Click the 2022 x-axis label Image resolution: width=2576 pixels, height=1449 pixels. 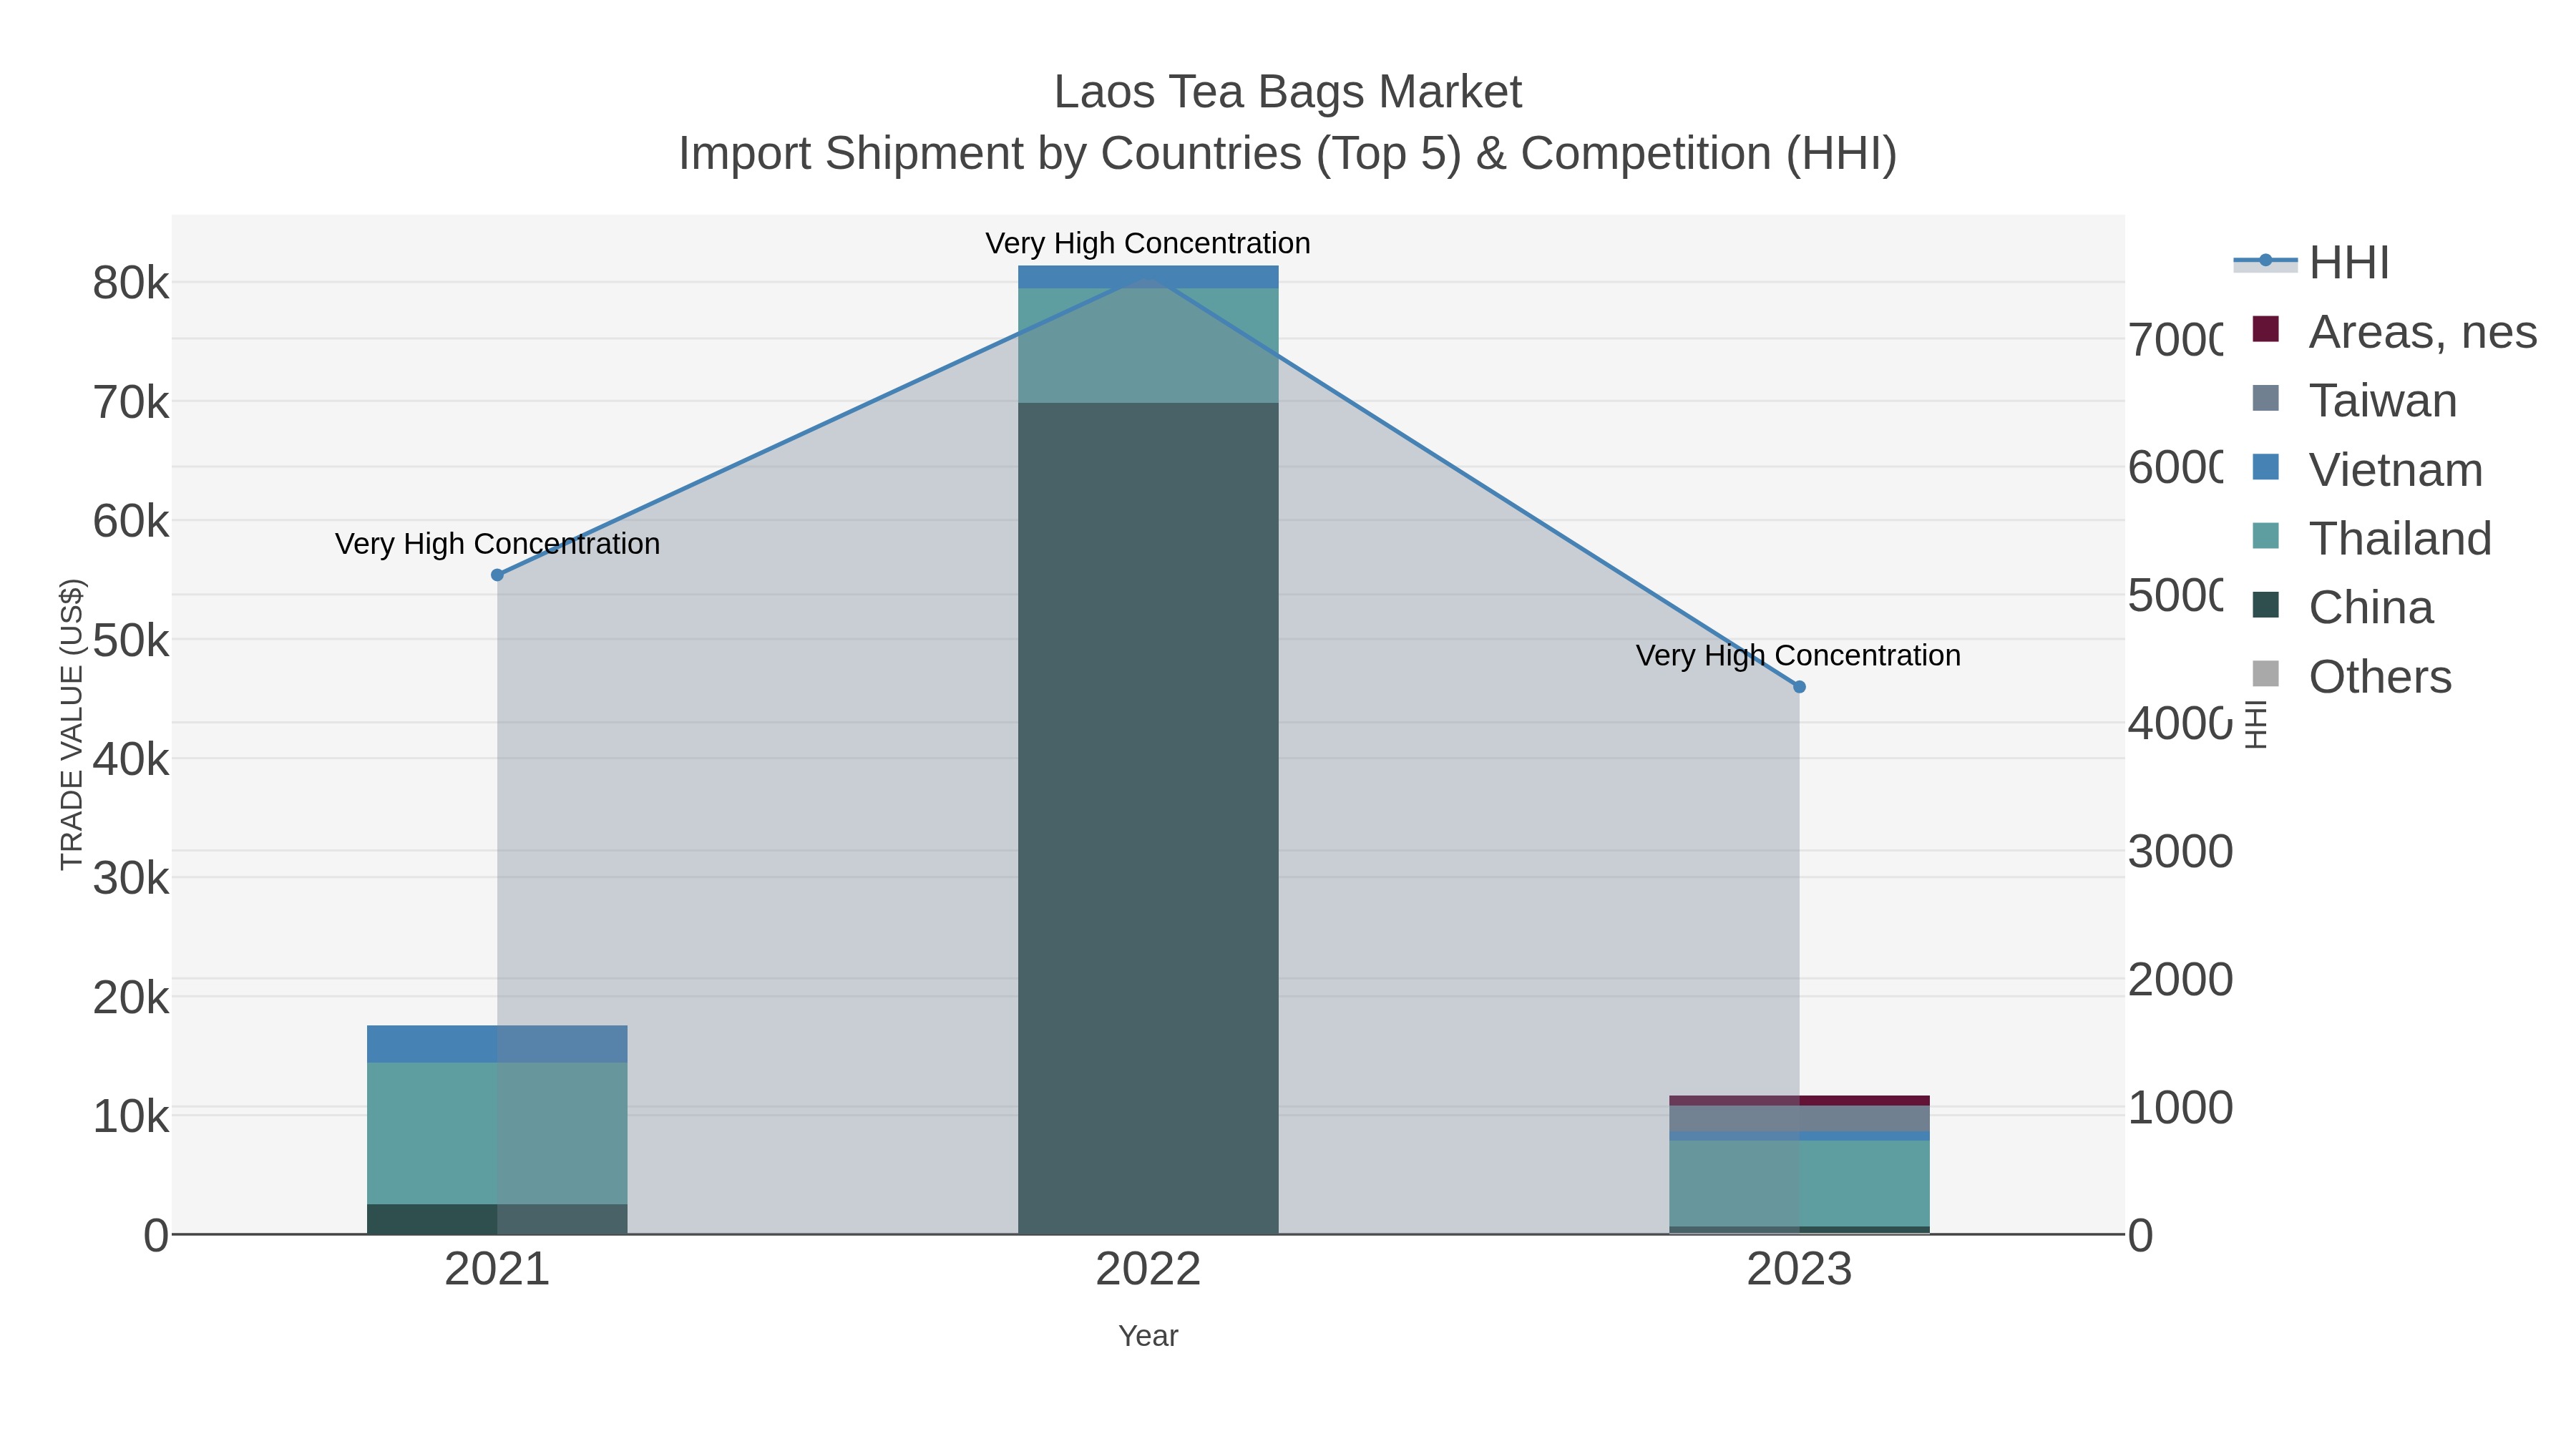point(1148,1269)
